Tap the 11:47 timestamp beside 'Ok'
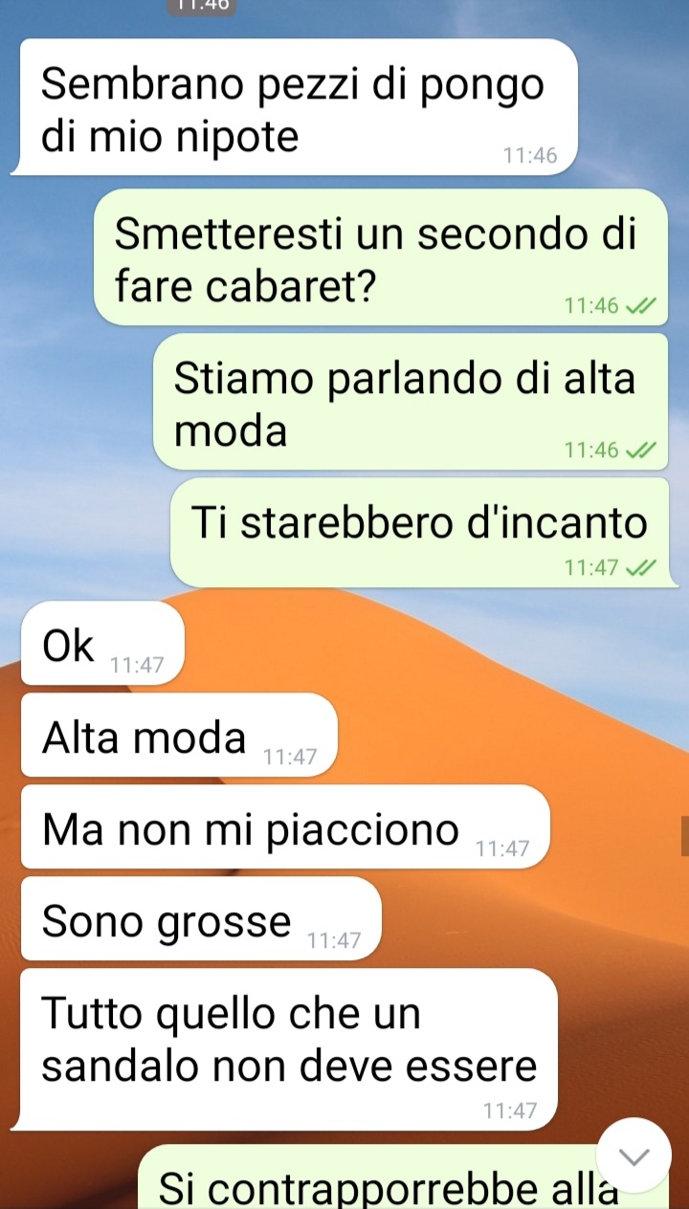The height and width of the screenshot is (1209, 689). [137, 666]
